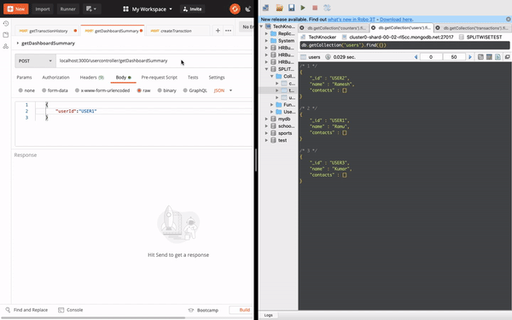The width and height of the screenshot is (512, 320).
Task: Open the Headers (9) tab
Action: (92, 78)
